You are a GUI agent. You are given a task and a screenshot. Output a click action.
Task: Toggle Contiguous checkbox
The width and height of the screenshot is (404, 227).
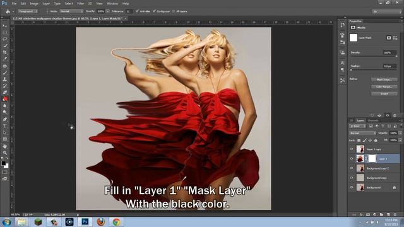pyautogui.click(x=154, y=11)
